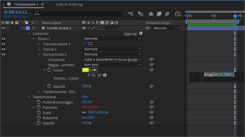The width and height of the screenshot is (245, 137).
Task: Toggle the Scala stopwatch
Action: (x=39, y=112)
